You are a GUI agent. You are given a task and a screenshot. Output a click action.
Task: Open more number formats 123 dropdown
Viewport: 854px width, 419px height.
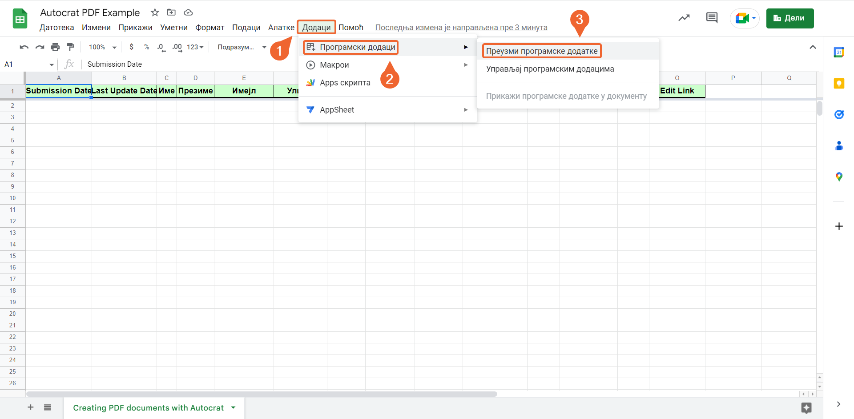click(x=195, y=47)
